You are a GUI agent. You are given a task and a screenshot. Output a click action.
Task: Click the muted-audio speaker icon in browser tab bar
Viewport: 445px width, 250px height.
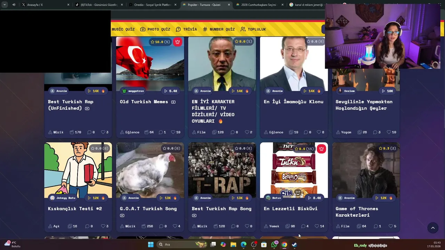pyautogui.click(x=14, y=5)
